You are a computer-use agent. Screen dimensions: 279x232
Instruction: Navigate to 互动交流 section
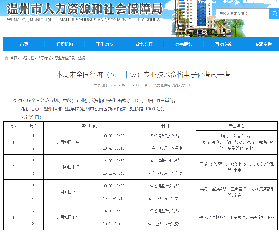point(223,44)
